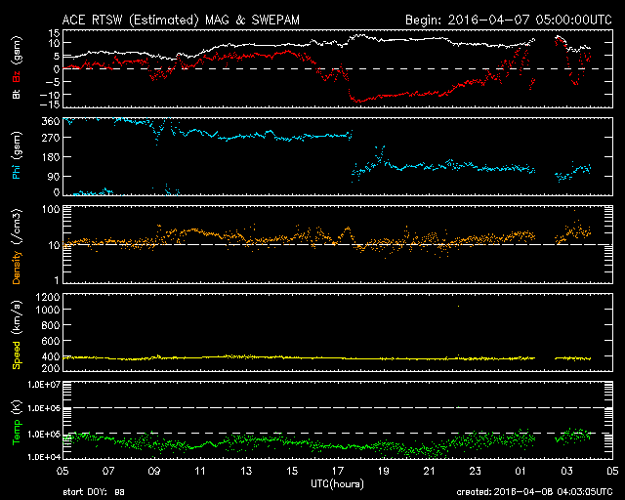The height and width of the screenshot is (500, 625).
Task: Click the "ACE RTSW (Estimated) MAG & SWEPAM" title
Action: [181, 20]
